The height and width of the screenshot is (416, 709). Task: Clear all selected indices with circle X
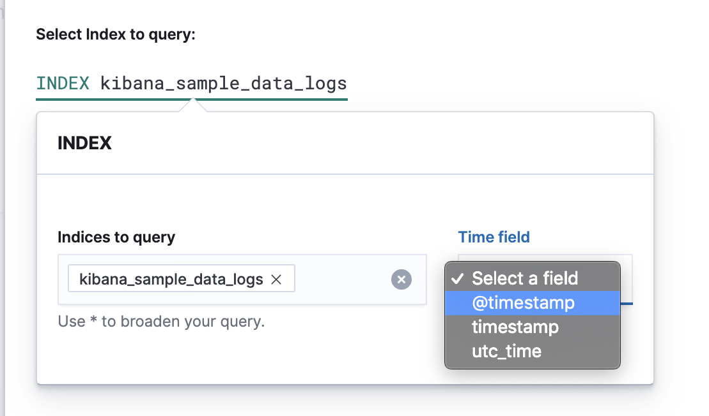(401, 279)
